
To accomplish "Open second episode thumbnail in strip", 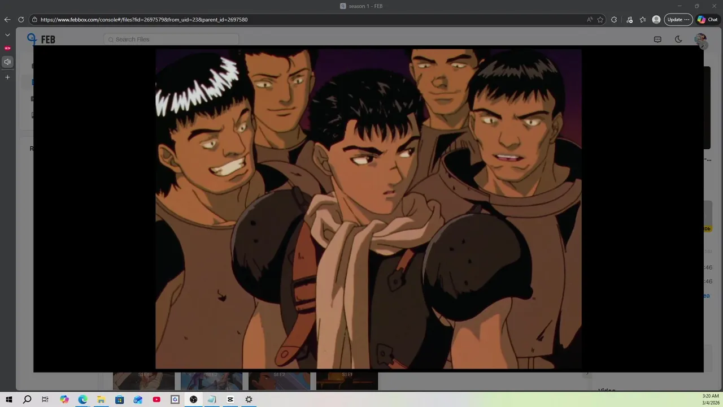I will [211, 381].
